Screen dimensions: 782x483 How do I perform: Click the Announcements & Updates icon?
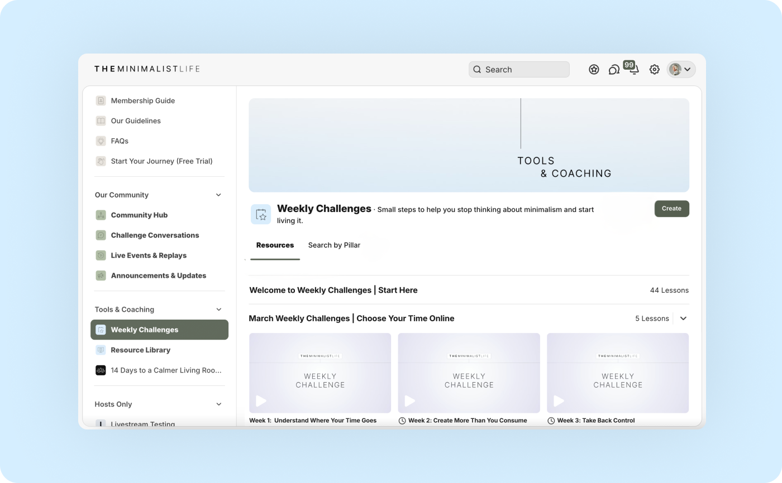click(x=101, y=276)
